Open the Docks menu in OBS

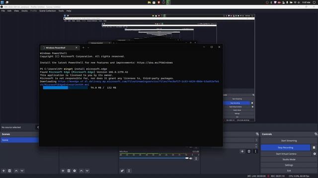tap(24, 11)
